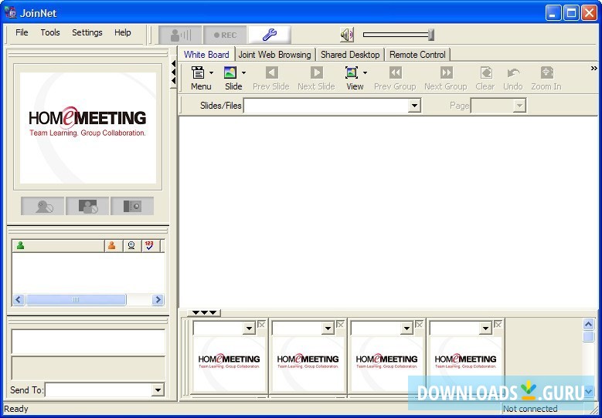Click the video strip vertical scroll thumb

(x=589, y=336)
